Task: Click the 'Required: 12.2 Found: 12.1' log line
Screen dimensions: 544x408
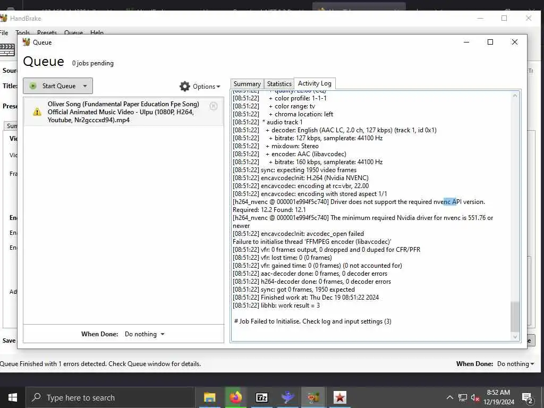Action: pyautogui.click(x=269, y=210)
